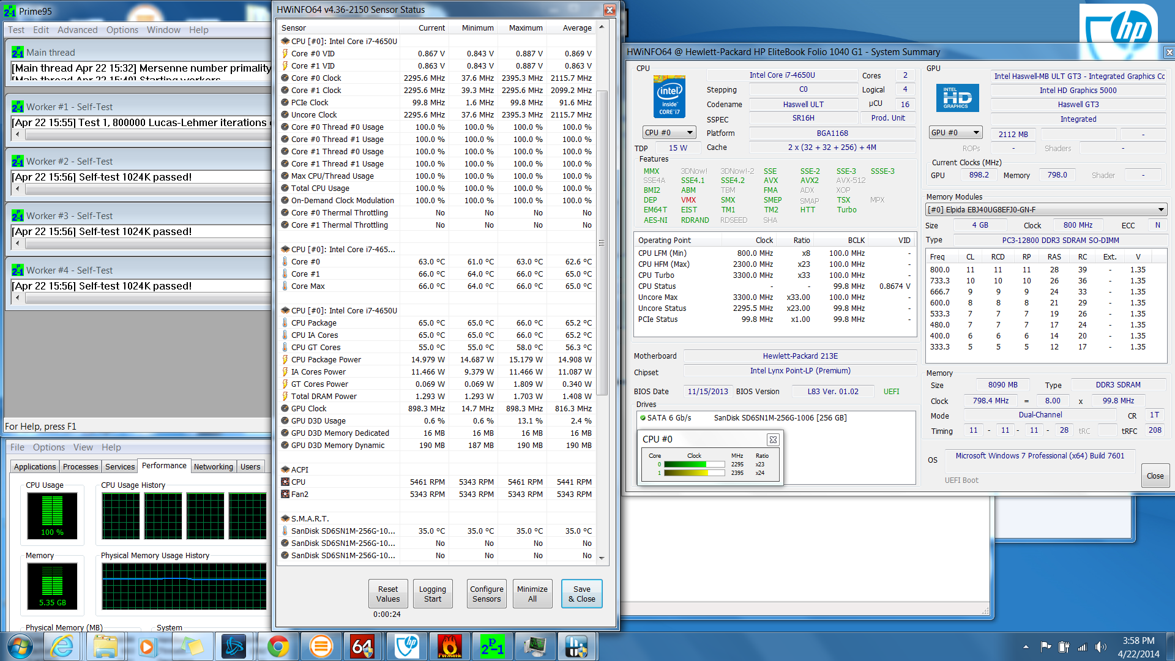The width and height of the screenshot is (1175, 661).
Task: Switch to Networking tab in Task Manager
Action: tap(214, 466)
